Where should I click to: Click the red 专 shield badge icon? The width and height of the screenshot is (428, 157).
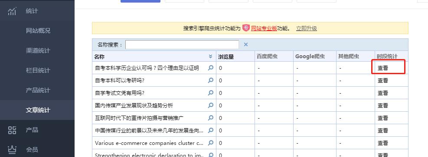coord(246,28)
